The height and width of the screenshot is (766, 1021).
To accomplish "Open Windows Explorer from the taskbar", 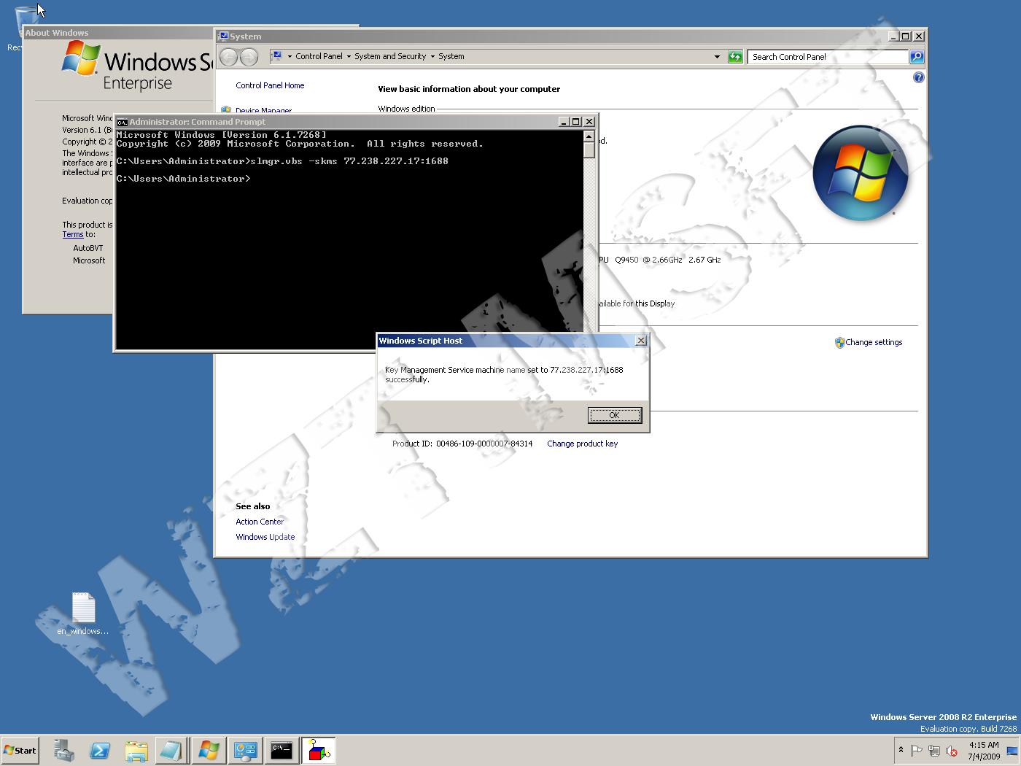I will tap(136, 750).
